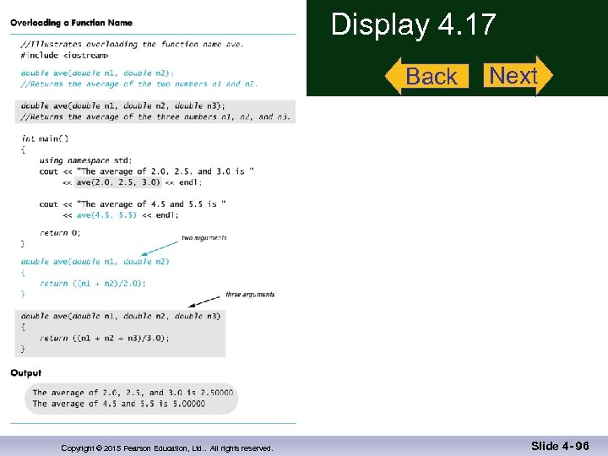Click the highlighted 'ave(2.0, 2.5, 3.0)' call
608x456 pixels.
coord(118,182)
